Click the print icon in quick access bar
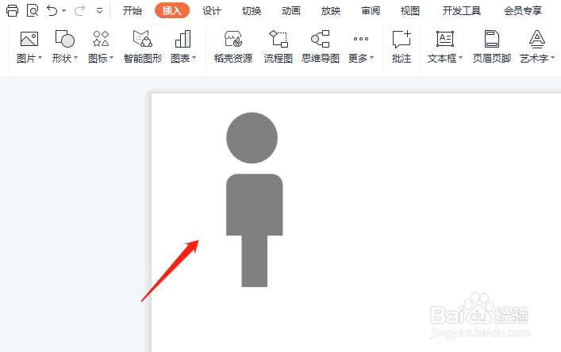The image size is (561, 352). [x=12, y=11]
